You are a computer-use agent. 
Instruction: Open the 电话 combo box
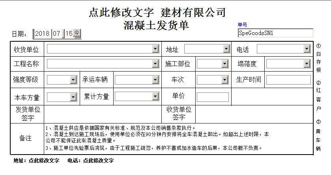click(307, 49)
